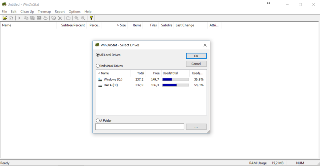Click the NUM indicator in status bar
320x166 pixels.
[x=300, y=163]
